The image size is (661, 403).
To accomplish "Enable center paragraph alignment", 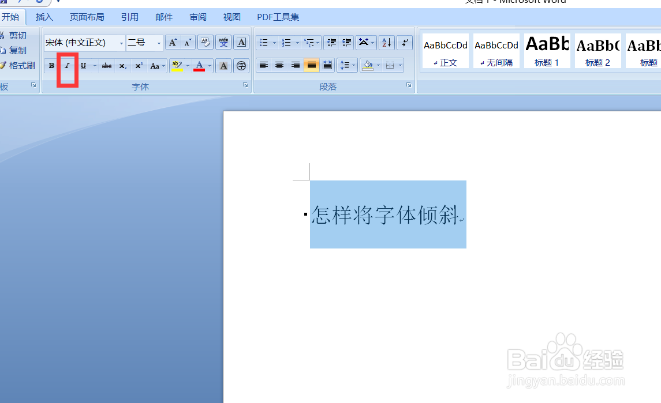I will tap(279, 65).
